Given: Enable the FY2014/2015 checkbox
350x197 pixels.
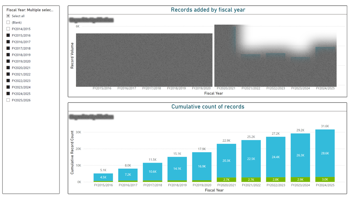Looking at the screenshot, I should click(8, 29).
